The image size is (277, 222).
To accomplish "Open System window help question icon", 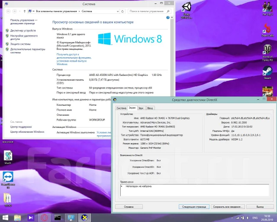I will tap(168, 17).
